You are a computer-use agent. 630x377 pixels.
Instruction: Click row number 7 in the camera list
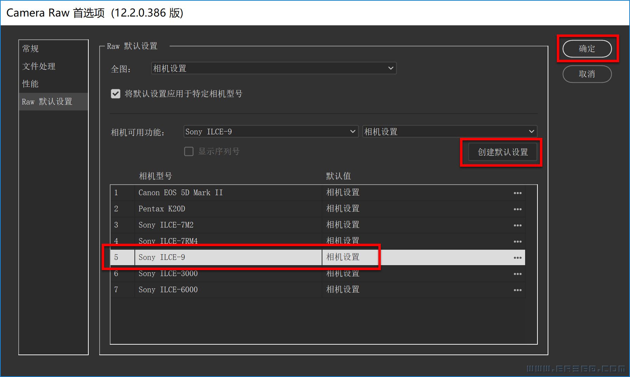pyautogui.click(x=116, y=290)
